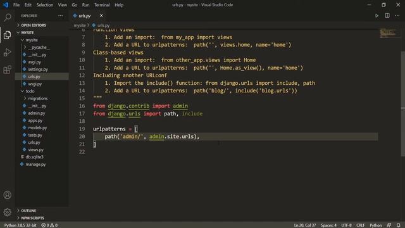Screen dimensions: 405x228
Task: Open the File menu
Action: [16, 5]
